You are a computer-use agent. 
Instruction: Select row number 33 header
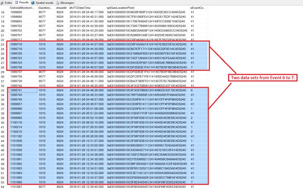pyautogui.click(x=3, y=90)
